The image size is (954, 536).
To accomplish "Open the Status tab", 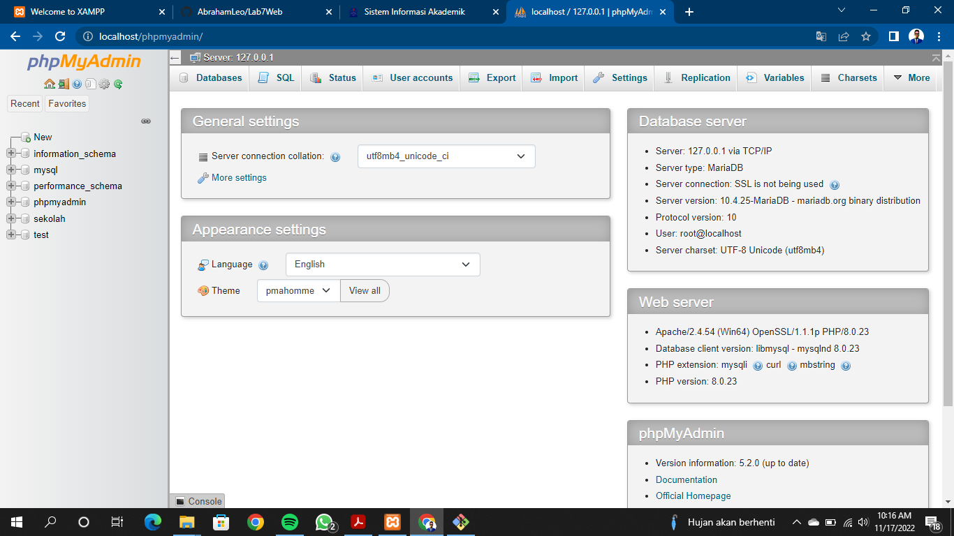I will click(x=333, y=78).
